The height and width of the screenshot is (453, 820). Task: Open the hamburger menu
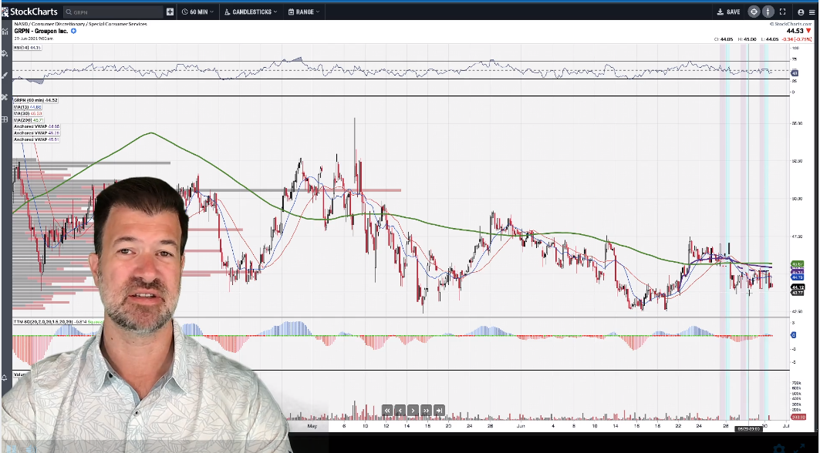(812, 12)
